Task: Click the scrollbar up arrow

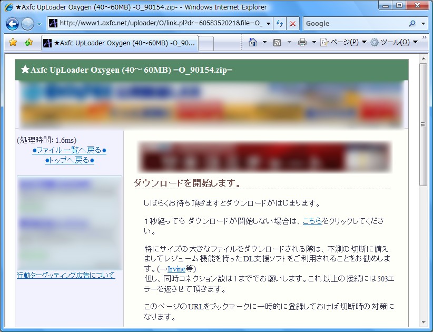Action: [423, 58]
